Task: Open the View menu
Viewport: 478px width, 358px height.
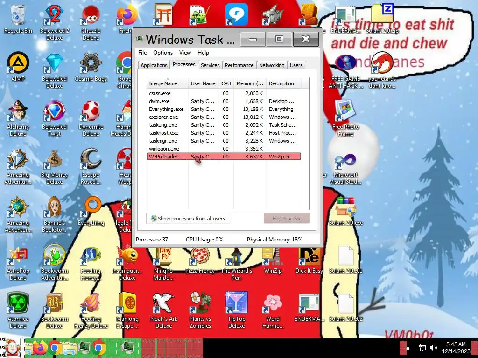Action: coord(185,53)
